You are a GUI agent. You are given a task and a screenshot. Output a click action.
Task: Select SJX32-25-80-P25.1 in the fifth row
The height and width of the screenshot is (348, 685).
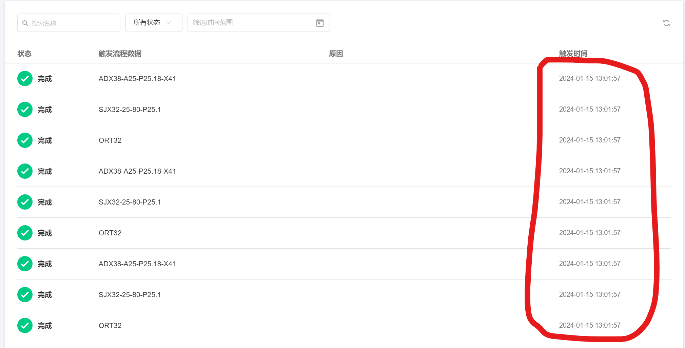[x=130, y=202]
